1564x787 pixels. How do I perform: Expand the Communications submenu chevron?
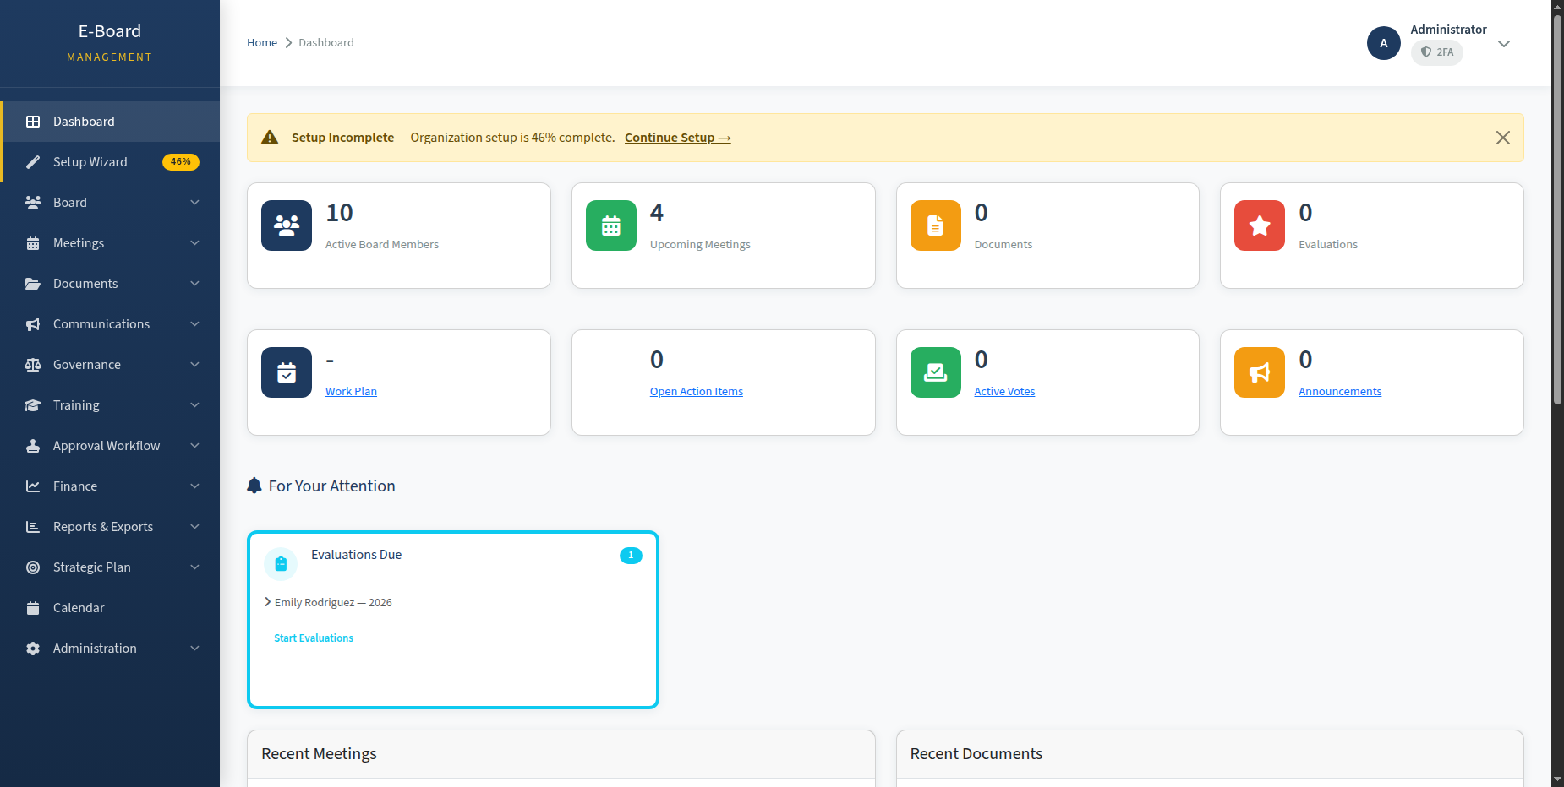click(195, 324)
